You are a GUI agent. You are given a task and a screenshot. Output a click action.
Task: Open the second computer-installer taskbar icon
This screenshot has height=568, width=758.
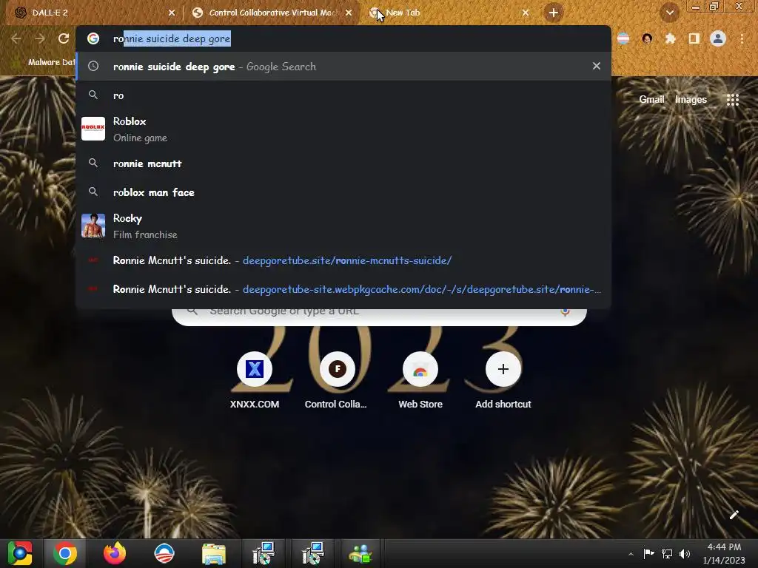313,553
